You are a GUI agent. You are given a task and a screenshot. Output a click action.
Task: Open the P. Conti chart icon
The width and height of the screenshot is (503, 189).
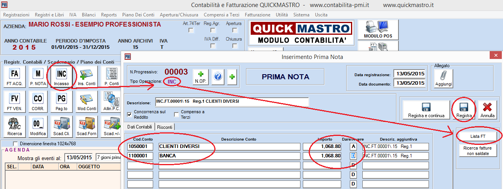tap(111, 76)
